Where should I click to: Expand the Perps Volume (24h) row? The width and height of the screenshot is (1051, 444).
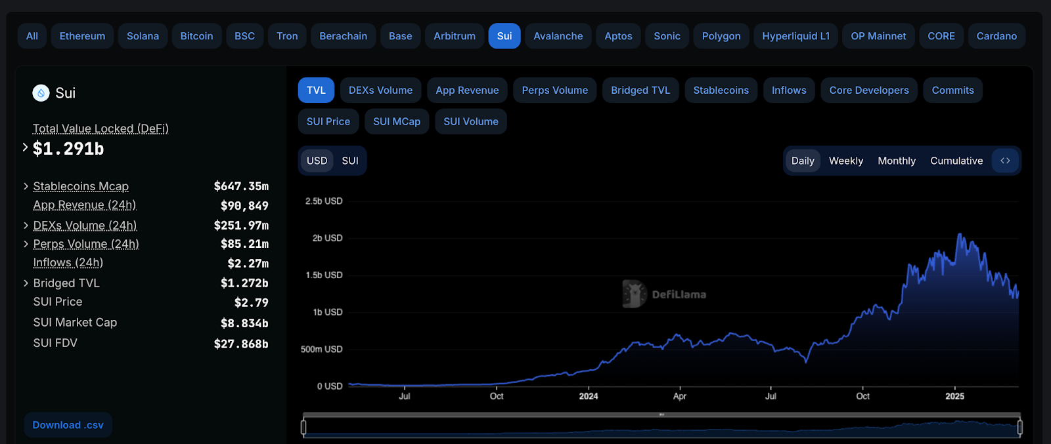click(x=26, y=244)
